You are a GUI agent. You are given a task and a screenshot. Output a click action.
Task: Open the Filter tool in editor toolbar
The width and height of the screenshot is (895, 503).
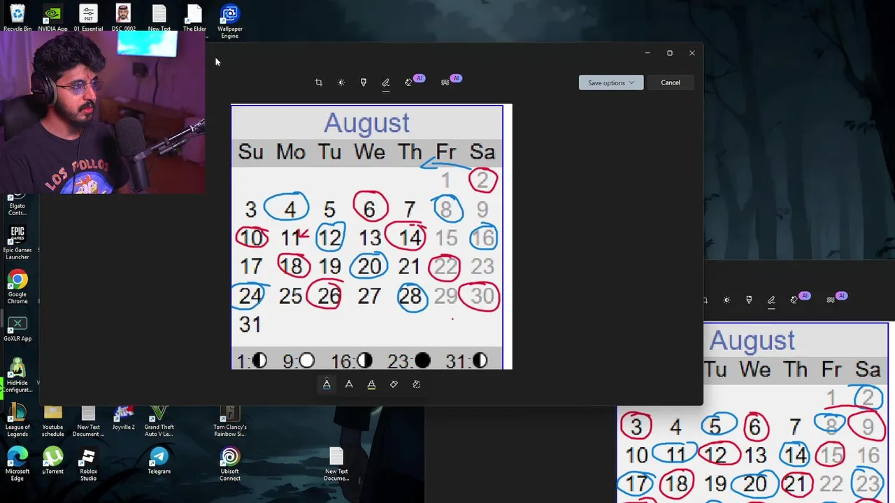364,82
